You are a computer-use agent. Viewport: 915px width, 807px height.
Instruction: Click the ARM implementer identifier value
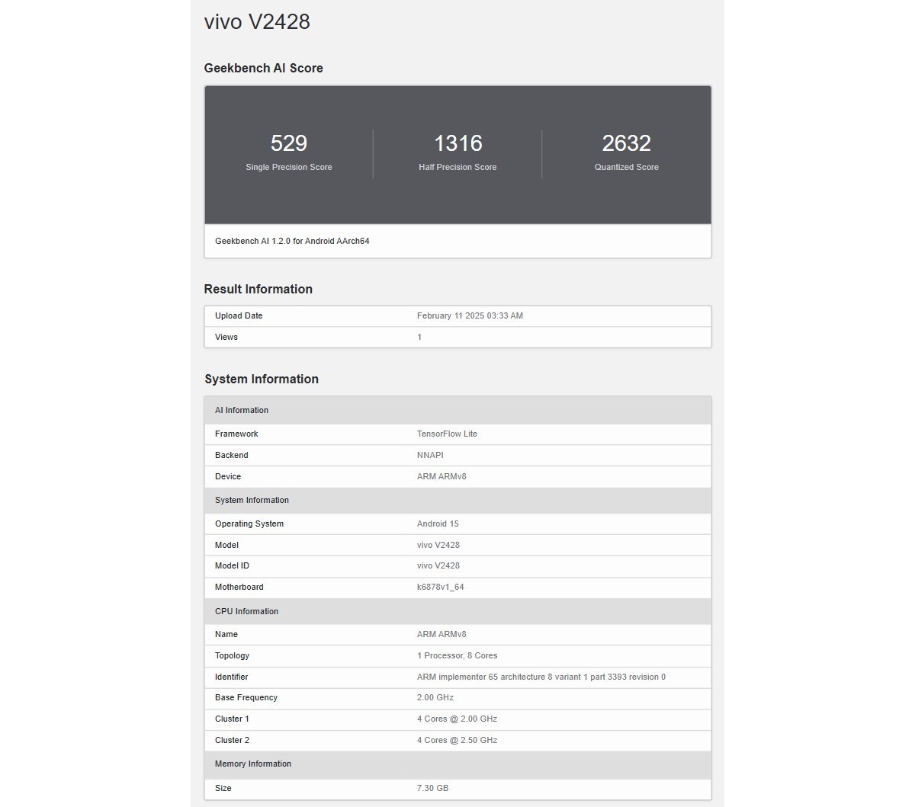point(541,677)
